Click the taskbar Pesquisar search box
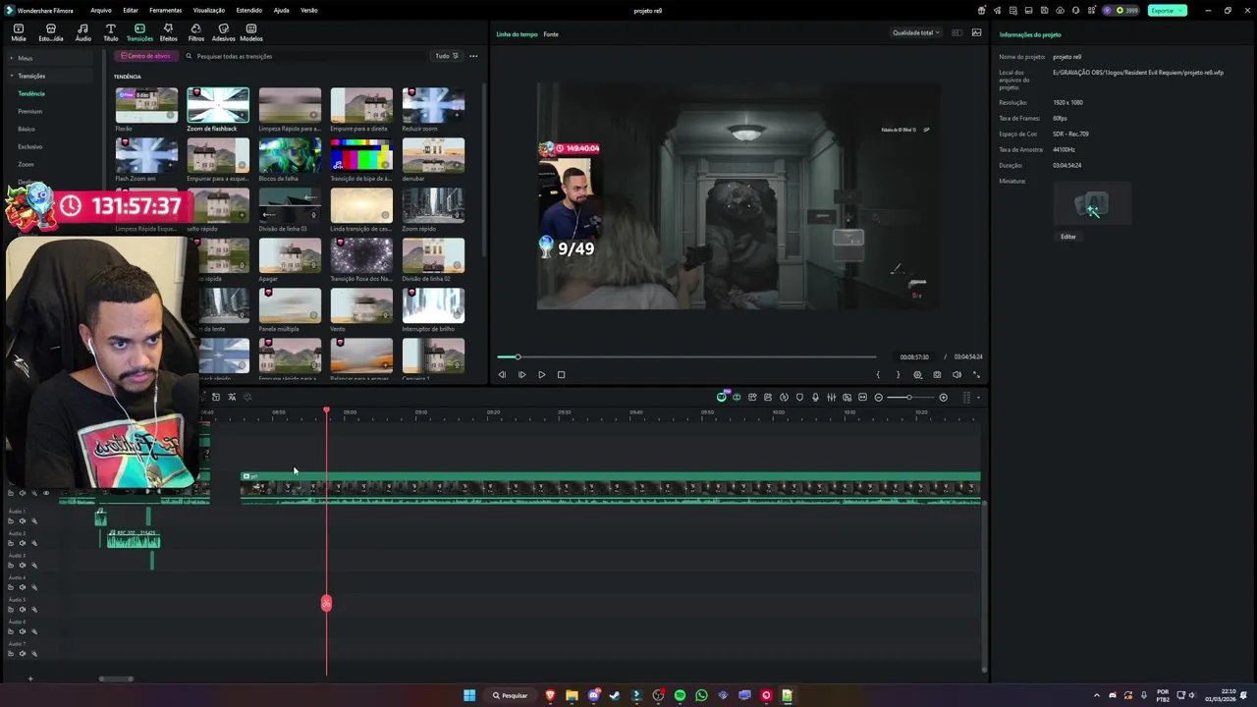This screenshot has width=1257, height=707. (510, 695)
